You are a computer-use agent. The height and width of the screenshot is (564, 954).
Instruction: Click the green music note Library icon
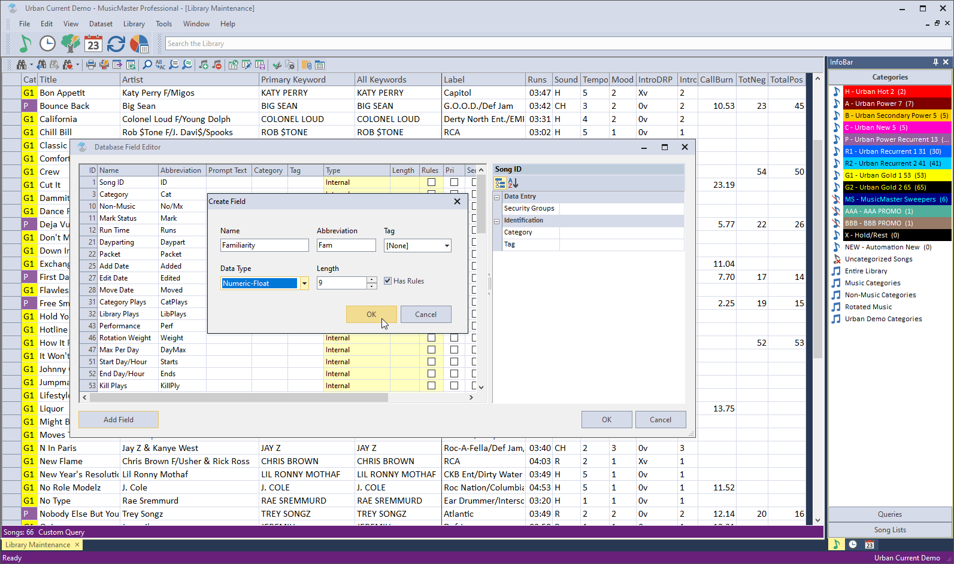pyautogui.click(x=25, y=44)
